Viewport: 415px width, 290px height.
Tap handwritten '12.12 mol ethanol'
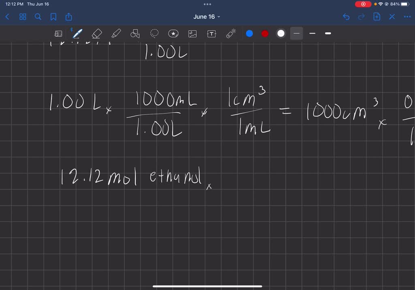[132, 177]
